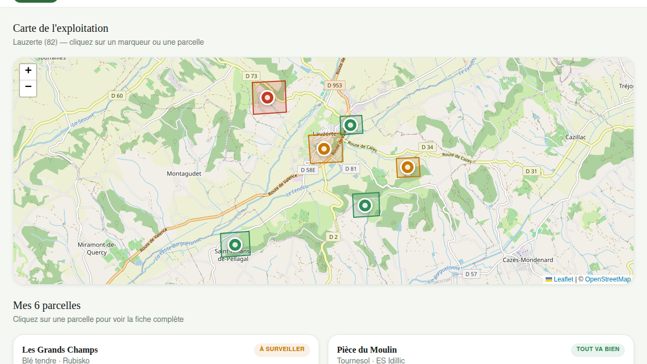Open the Les Grands Champs parcel card
The height and width of the screenshot is (364, 647).
click(x=166, y=349)
